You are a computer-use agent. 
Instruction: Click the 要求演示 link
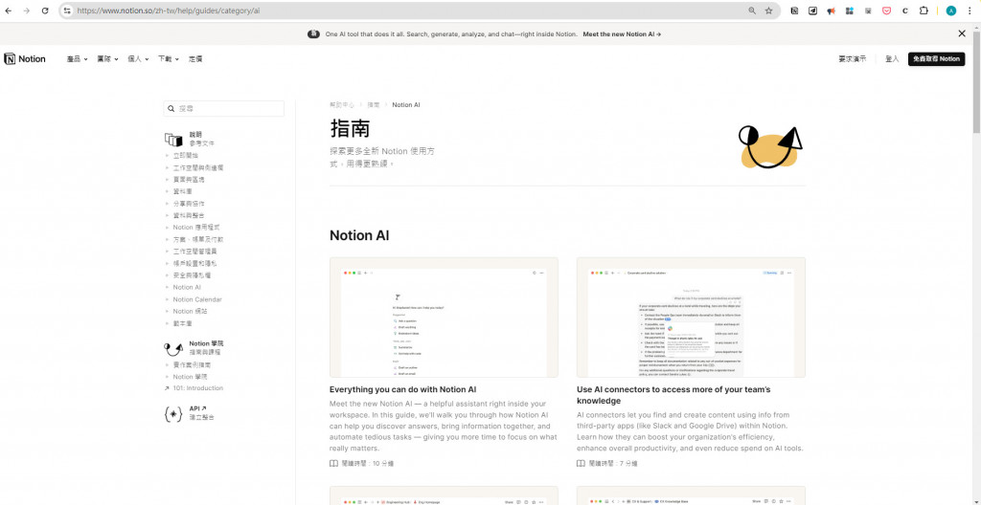click(852, 58)
